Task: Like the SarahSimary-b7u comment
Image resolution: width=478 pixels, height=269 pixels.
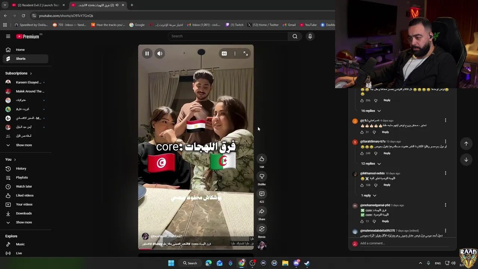Action: (x=362, y=153)
